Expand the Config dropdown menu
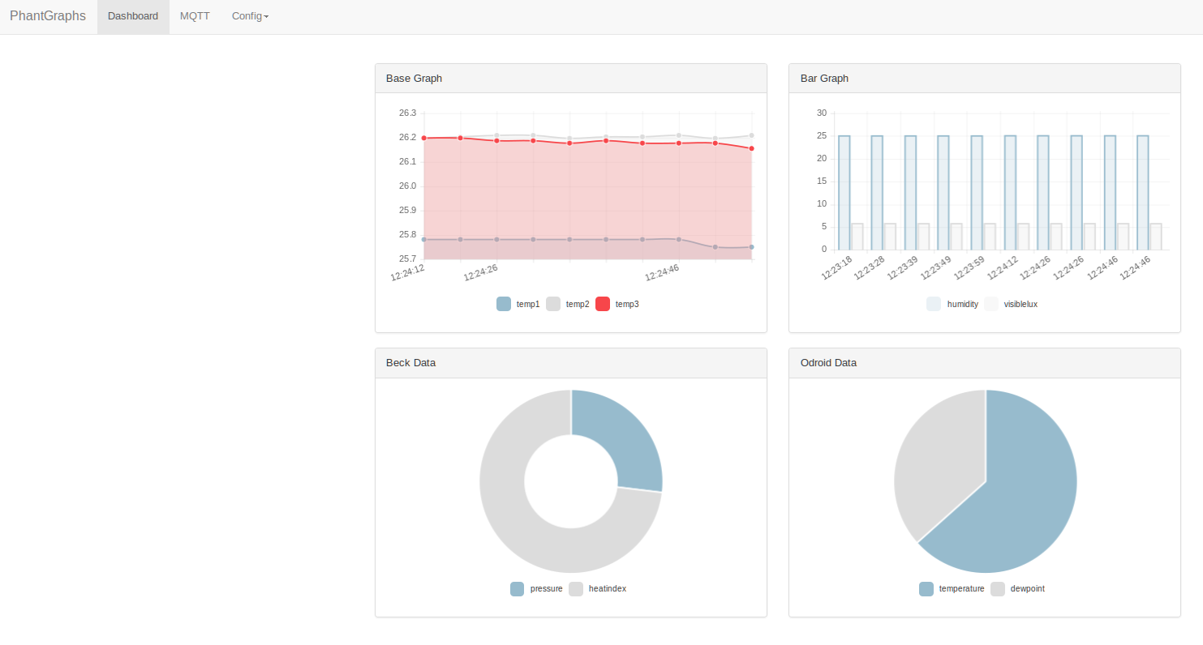Image resolution: width=1203 pixels, height=645 pixels. 250,17
